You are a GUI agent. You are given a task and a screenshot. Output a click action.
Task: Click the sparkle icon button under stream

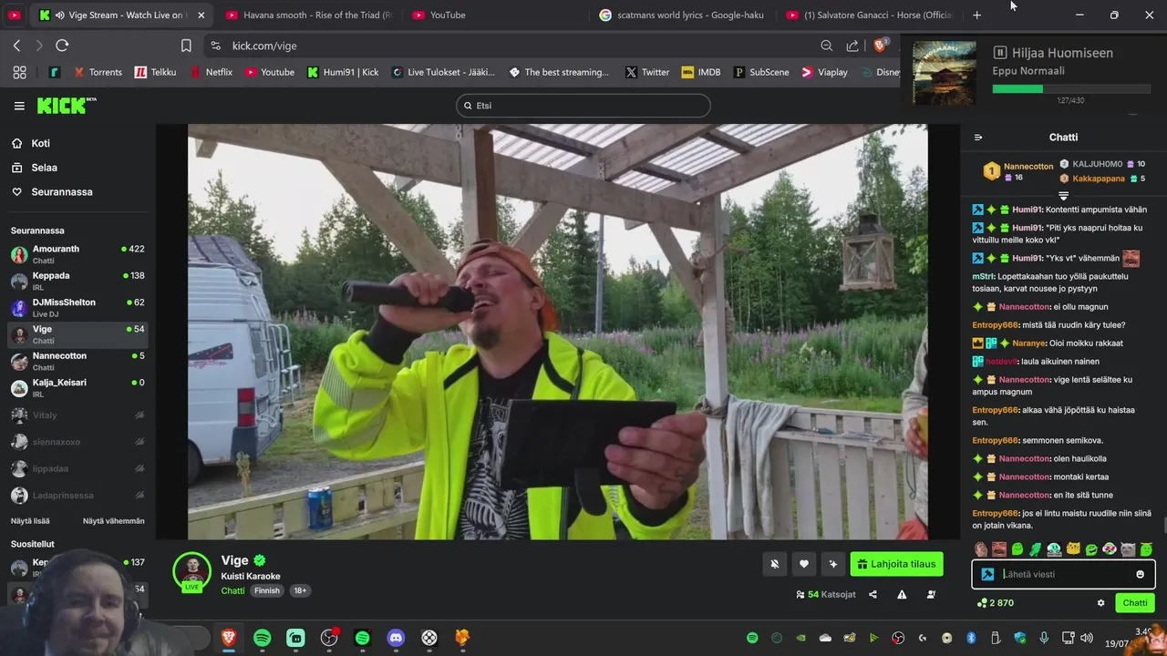tap(832, 564)
